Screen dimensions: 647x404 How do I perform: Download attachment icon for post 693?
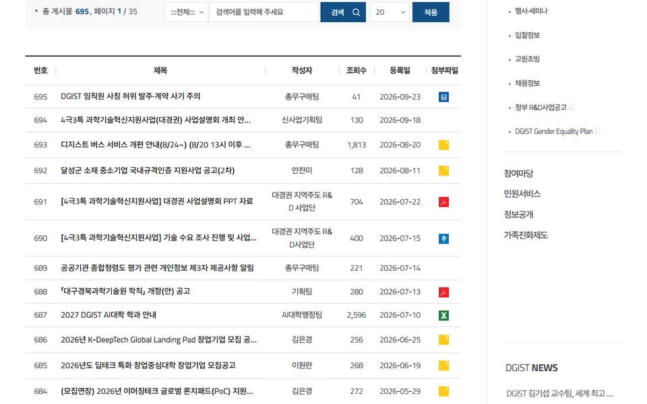click(x=443, y=145)
